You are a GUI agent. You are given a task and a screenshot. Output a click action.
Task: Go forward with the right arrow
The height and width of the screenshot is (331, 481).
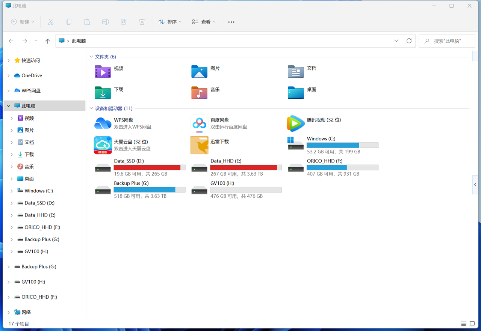pos(24,41)
